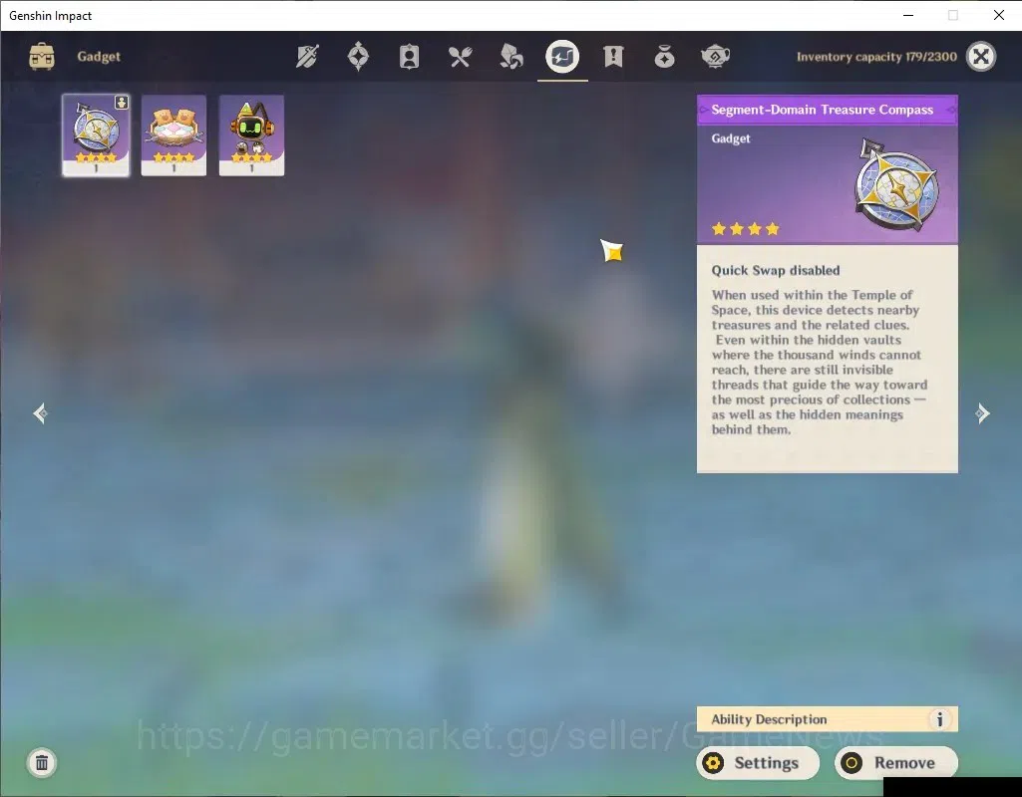The image size is (1022, 797).
Task: Switch to the Materials tab
Action: 511,57
